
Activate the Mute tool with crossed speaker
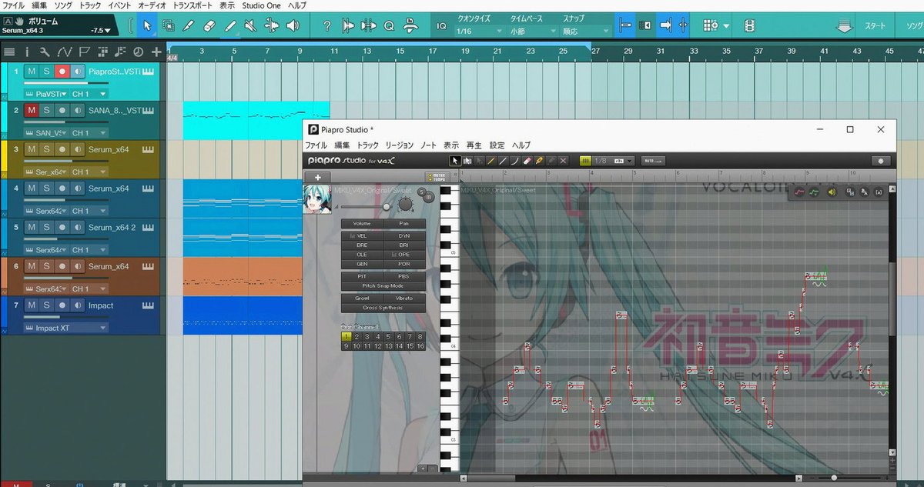pos(250,25)
